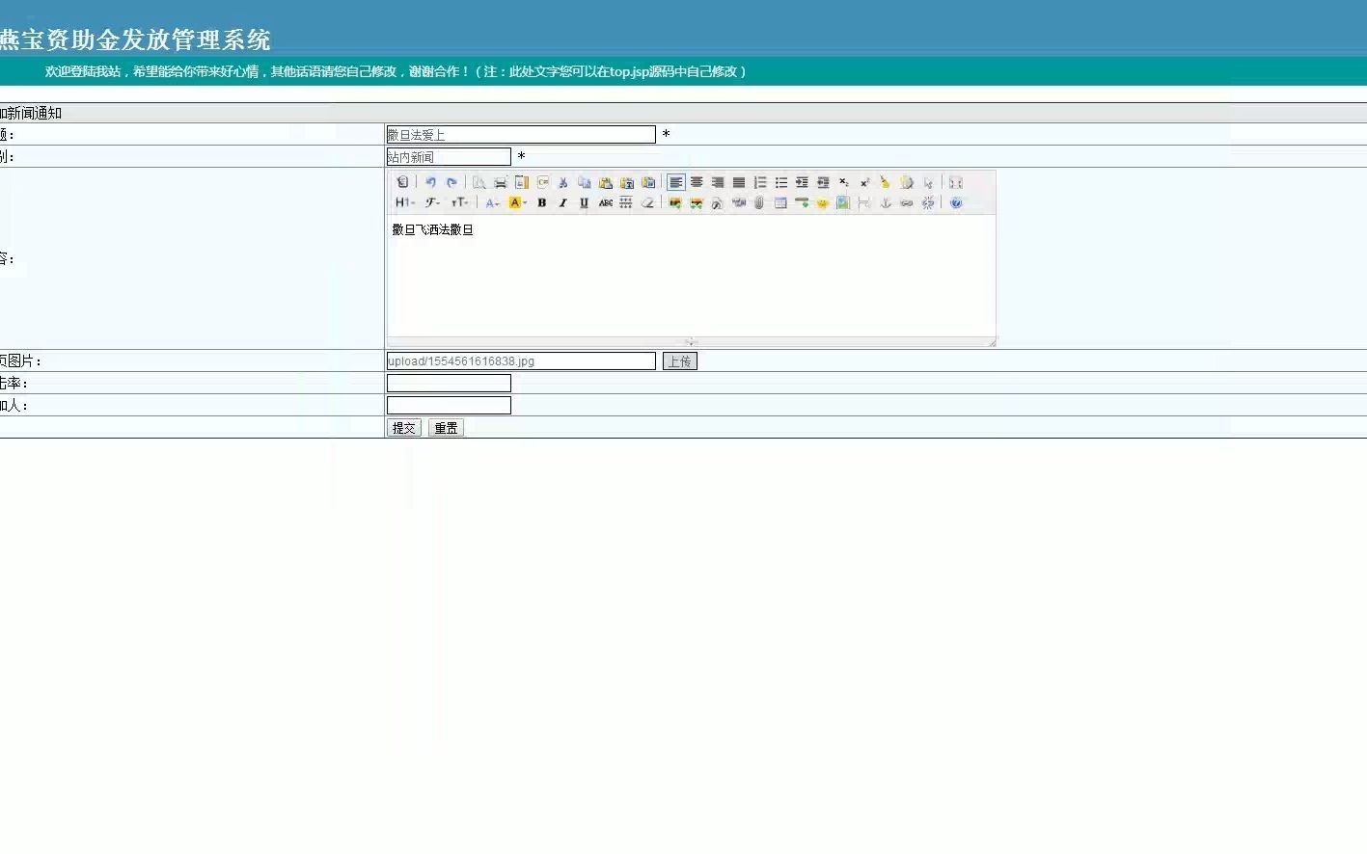Align text left in the editor
The height and width of the screenshot is (854, 1367).
coord(676,182)
